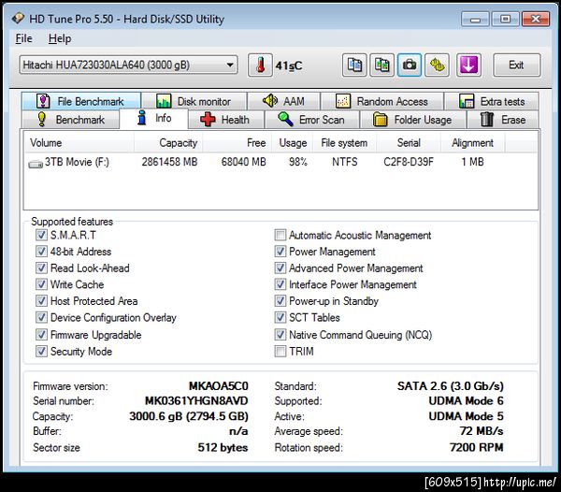The height and width of the screenshot is (492, 561).
Task: Open the Random Access tab
Action: point(382,101)
